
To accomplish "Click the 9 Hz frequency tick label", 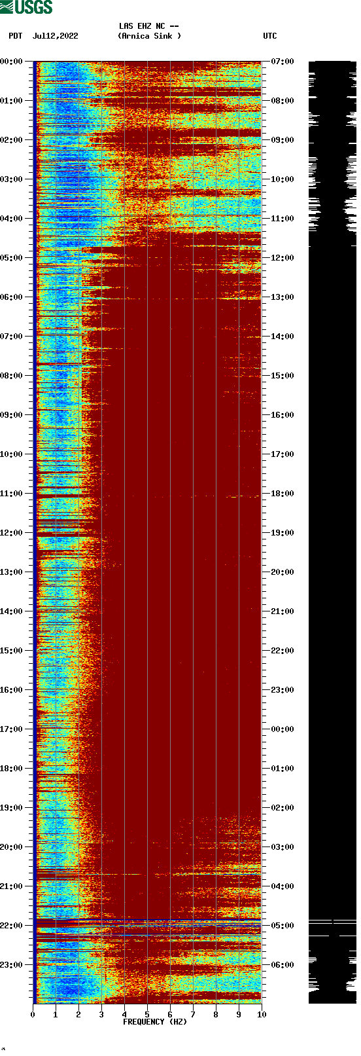I will tap(239, 1015).
